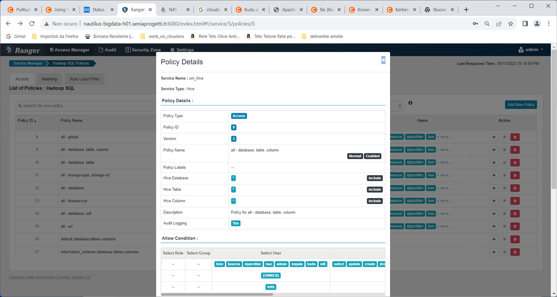The height and width of the screenshot is (297, 557).
Task: Delete policy 17 with trash icon
Action: [x=515, y=252]
